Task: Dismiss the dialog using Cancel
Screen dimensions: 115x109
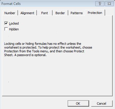Action: pyautogui.click(x=102, y=104)
